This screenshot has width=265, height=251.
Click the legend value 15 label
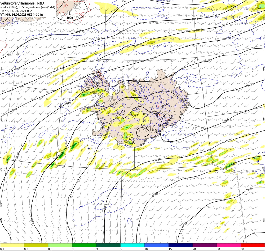(x=170, y=249)
